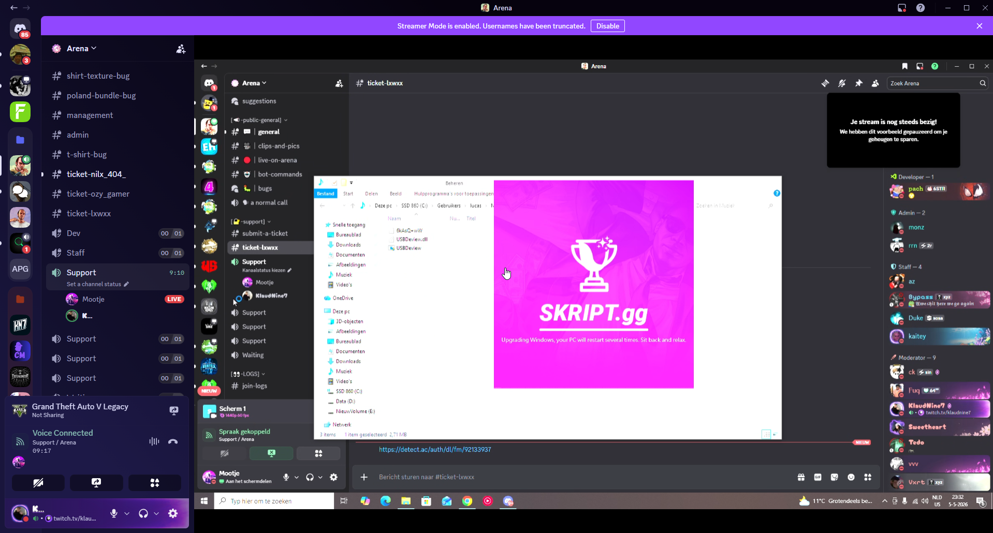The image size is (993, 533).
Task: Open the inbox icon in the title bar
Action: point(902,8)
